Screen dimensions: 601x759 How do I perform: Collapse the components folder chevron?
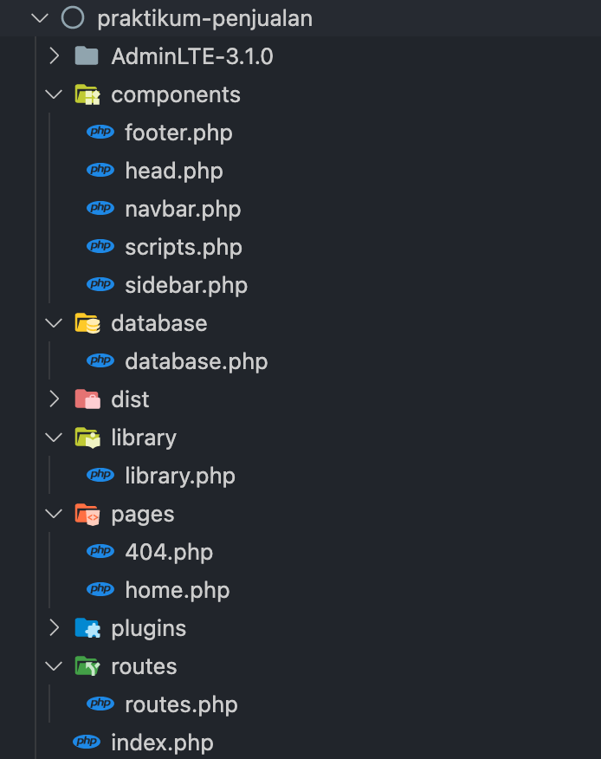(x=54, y=94)
